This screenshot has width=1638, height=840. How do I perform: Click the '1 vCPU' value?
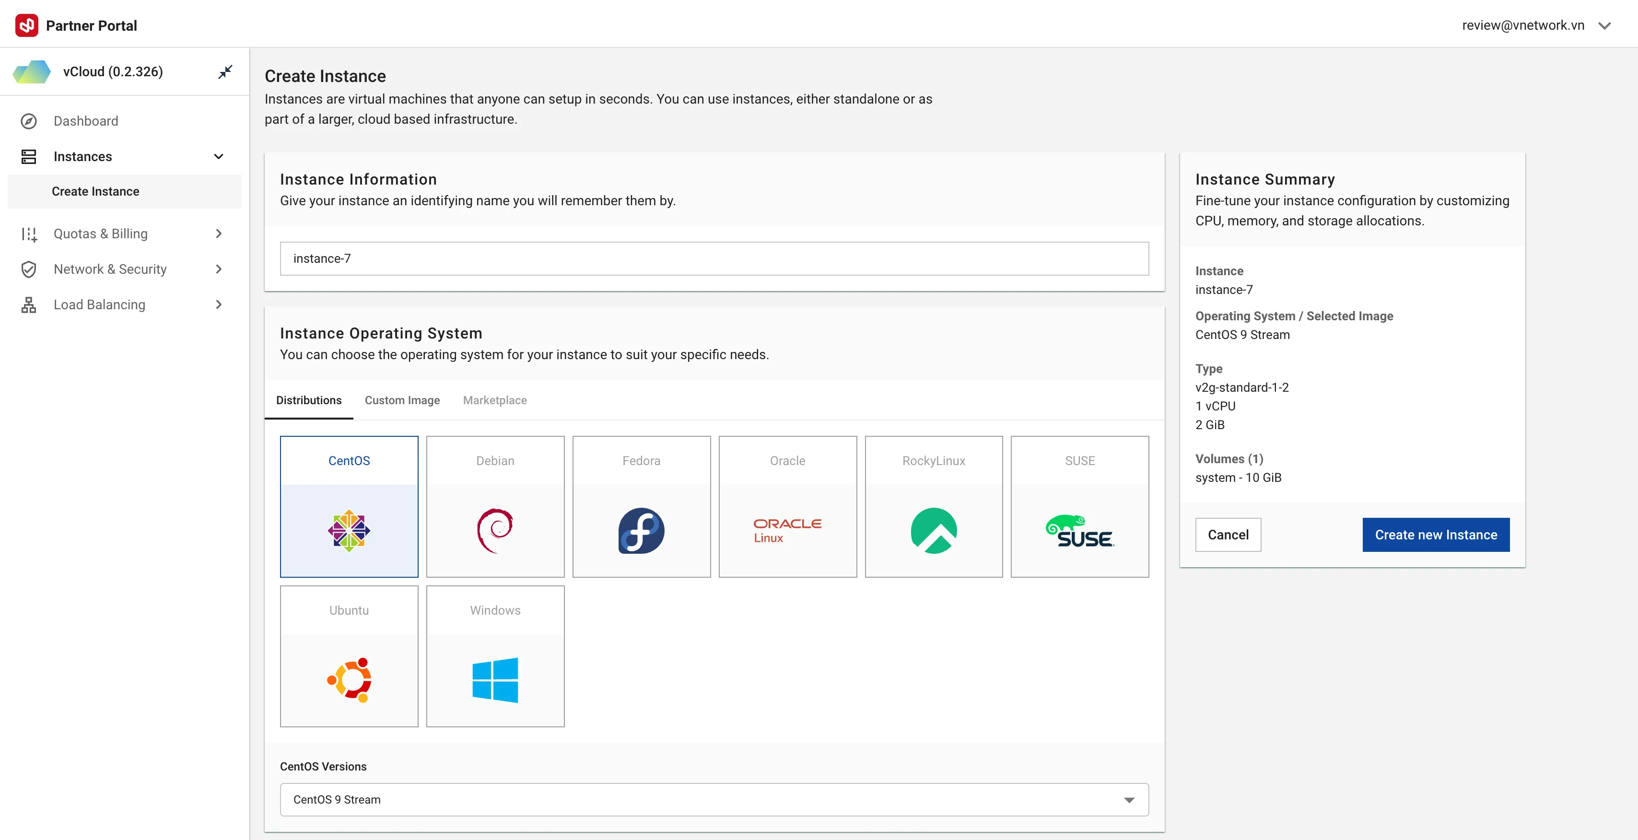[x=1215, y=406]
